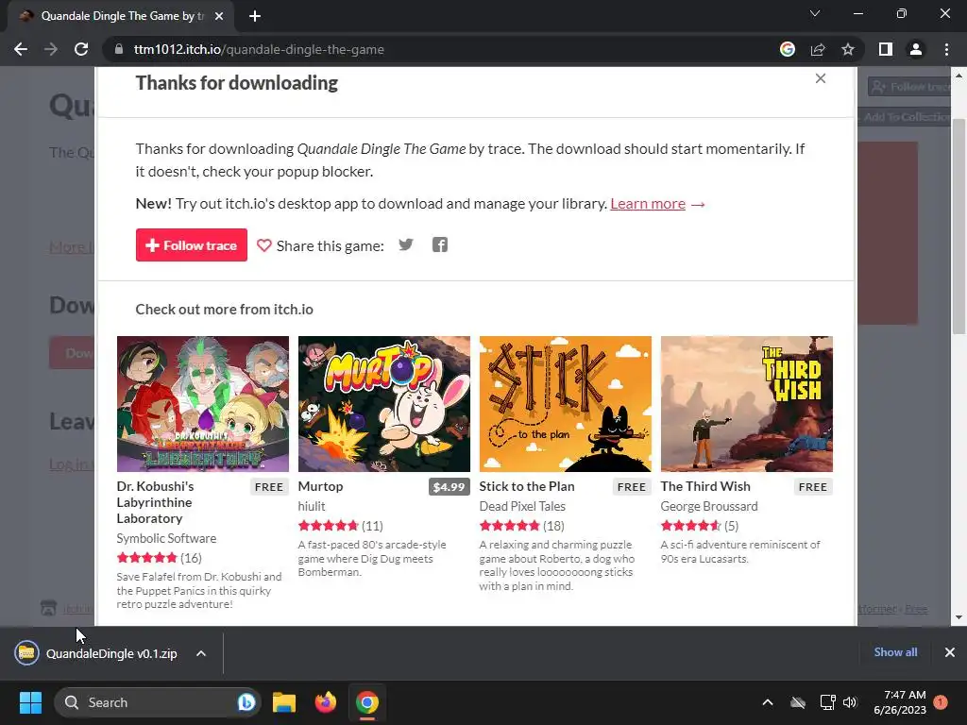This screenshot has width=967, height=725.
Task: Open File Explorer from taskbar
Action: coord(284,702)
